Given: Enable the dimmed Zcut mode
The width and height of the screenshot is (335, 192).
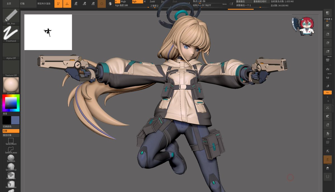Looking at the screenshot, I should click(176, 2).
